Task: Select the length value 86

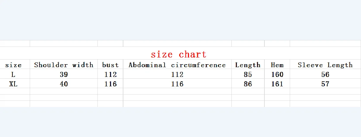Action: 248,84
